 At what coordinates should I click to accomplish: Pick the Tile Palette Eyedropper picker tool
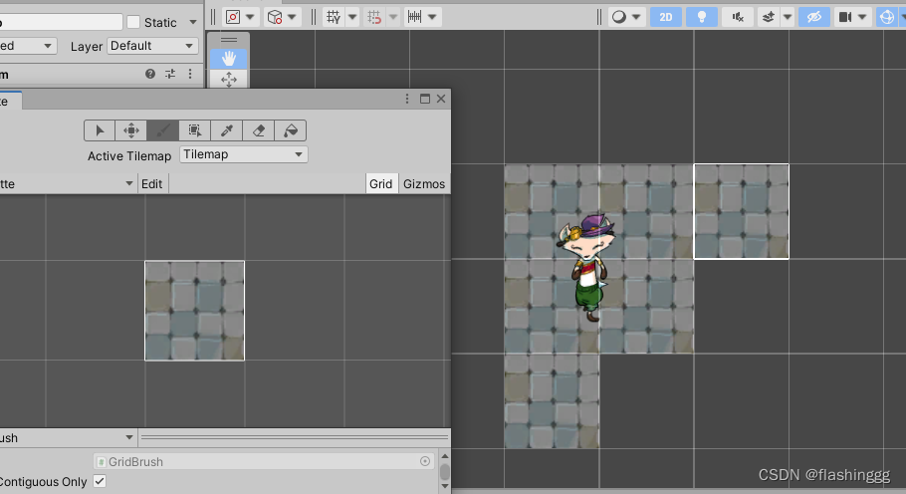(x=227, y=130)
